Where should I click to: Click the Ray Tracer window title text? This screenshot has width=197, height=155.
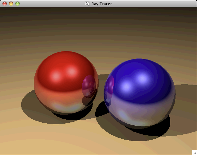[101, 4]
